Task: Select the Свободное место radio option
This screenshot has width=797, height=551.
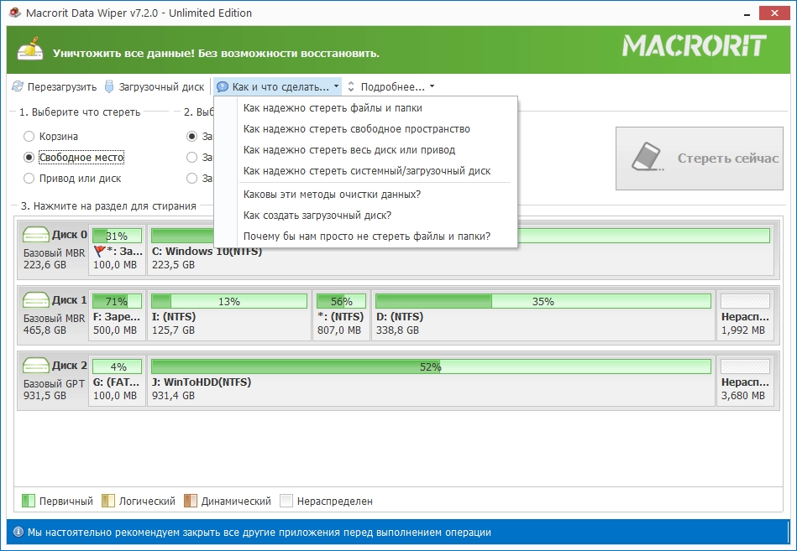Action: point(29,158)
